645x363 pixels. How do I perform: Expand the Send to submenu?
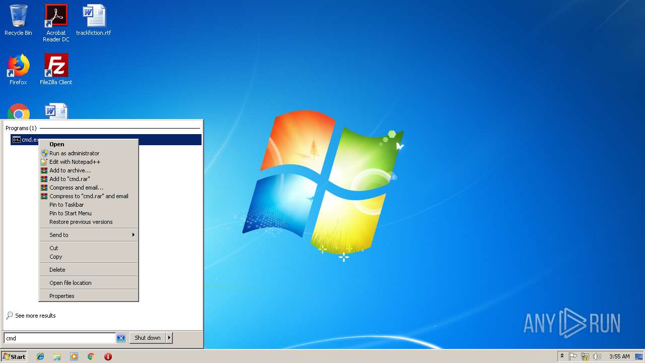pyautogui.click(x=89, y=235)
